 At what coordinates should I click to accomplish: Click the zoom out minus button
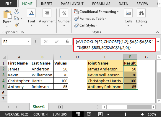[108, 114]
